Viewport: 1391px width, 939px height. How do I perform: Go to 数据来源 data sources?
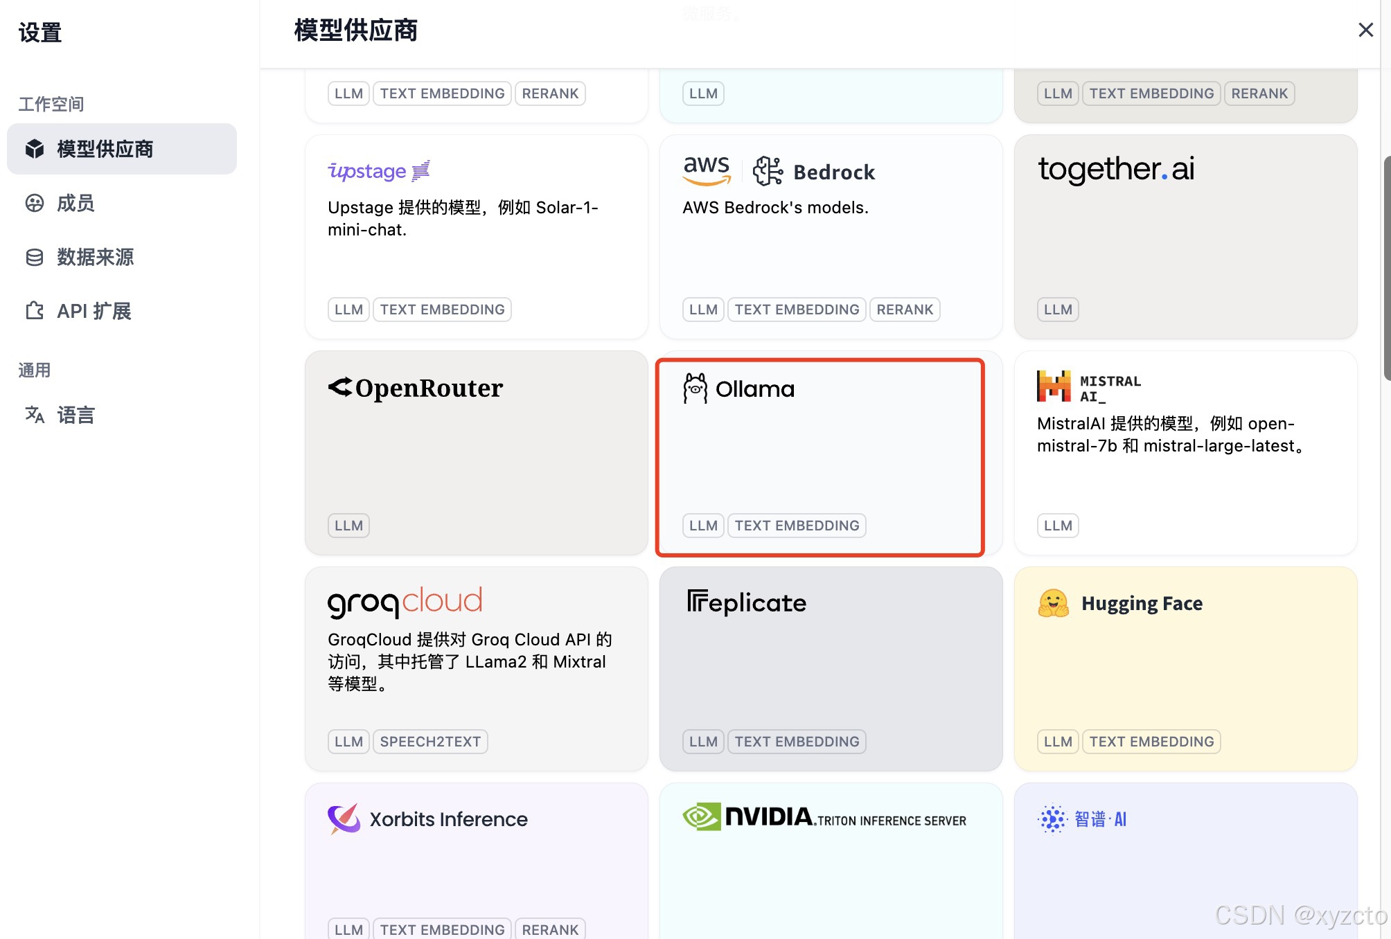tap(95, 257)
